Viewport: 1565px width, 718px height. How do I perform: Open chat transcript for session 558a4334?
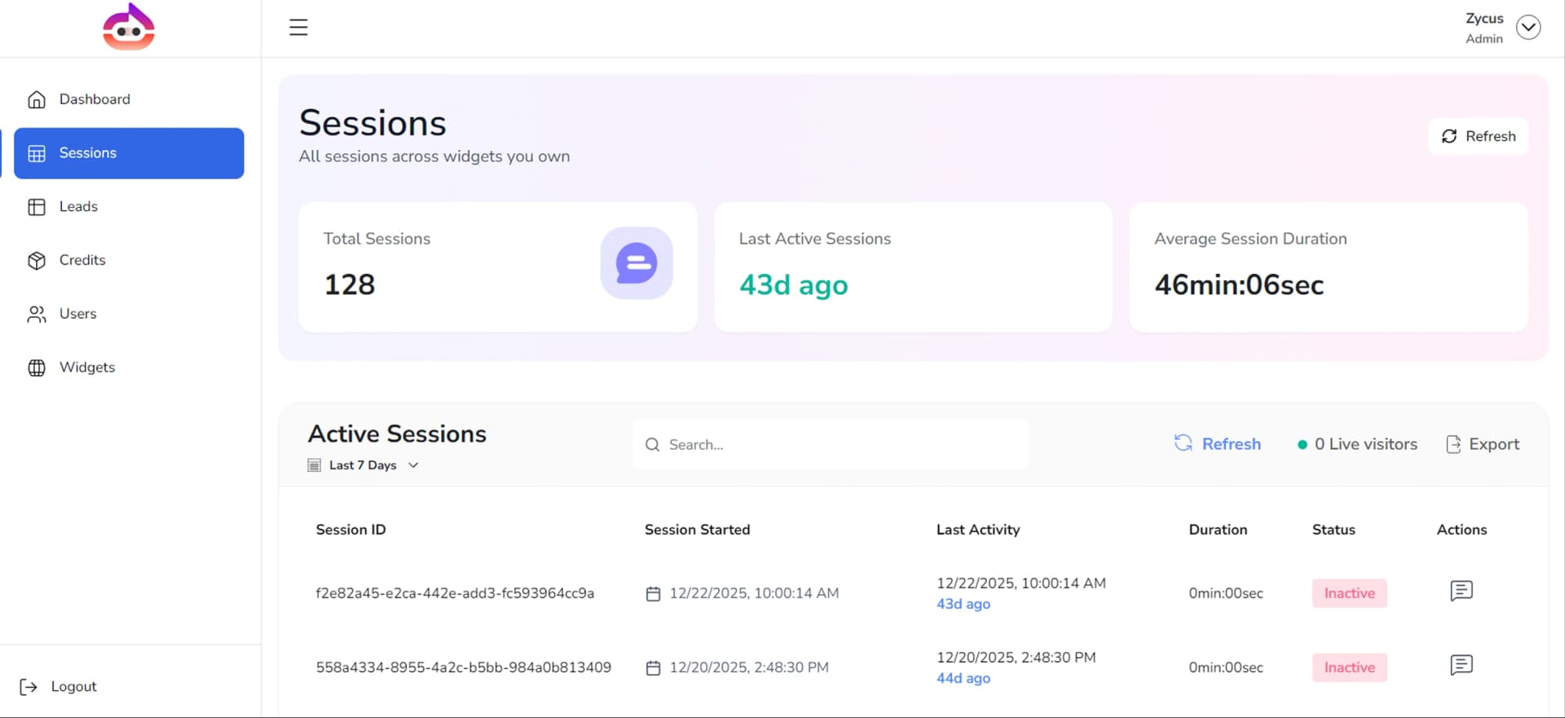[x=1461, y=665]
